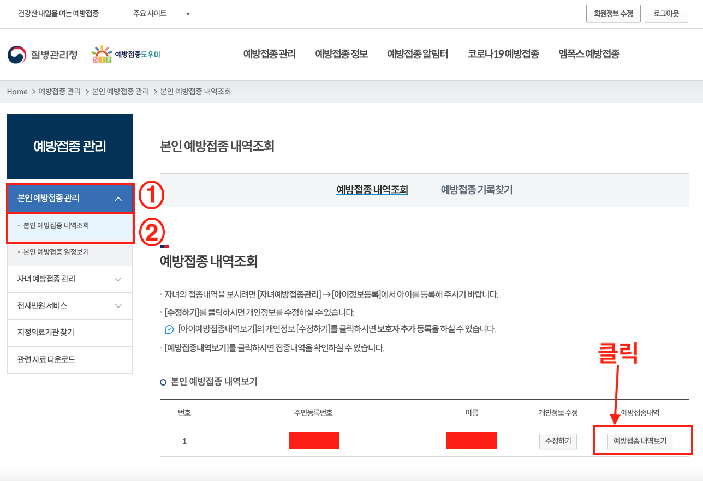Open the 엠폭스 예방접종 top menu
The width and height of the screenshot is (703, 481).
589,54
